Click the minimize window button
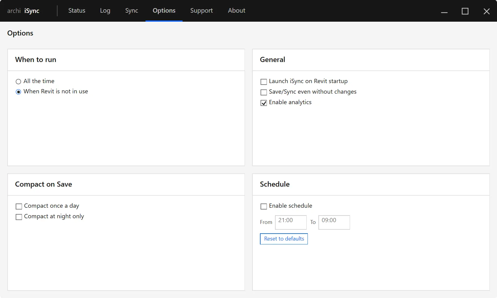The image size is (497, 298). 444,11
